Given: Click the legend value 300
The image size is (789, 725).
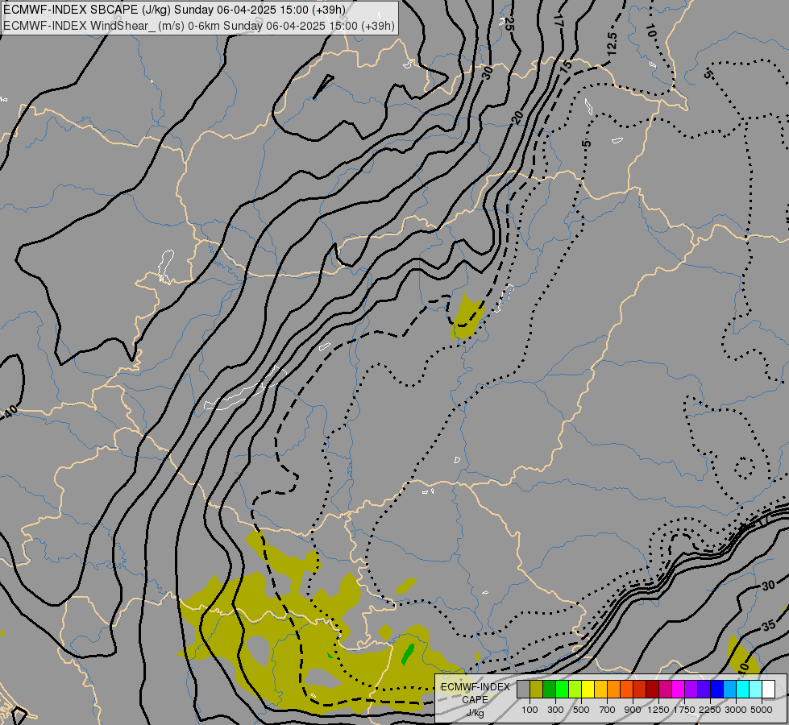Looking at the screenshot, I should 555,710.
